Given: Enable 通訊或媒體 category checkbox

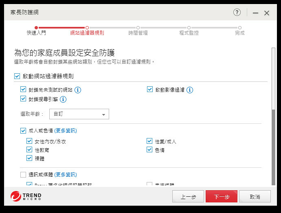Looking at the screenshot, I should click(x=23, y=174).
